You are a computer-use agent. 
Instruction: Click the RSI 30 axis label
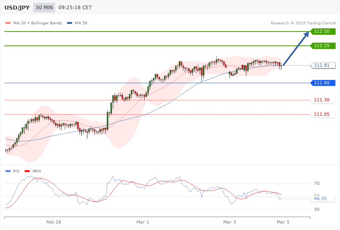[316, 209]
